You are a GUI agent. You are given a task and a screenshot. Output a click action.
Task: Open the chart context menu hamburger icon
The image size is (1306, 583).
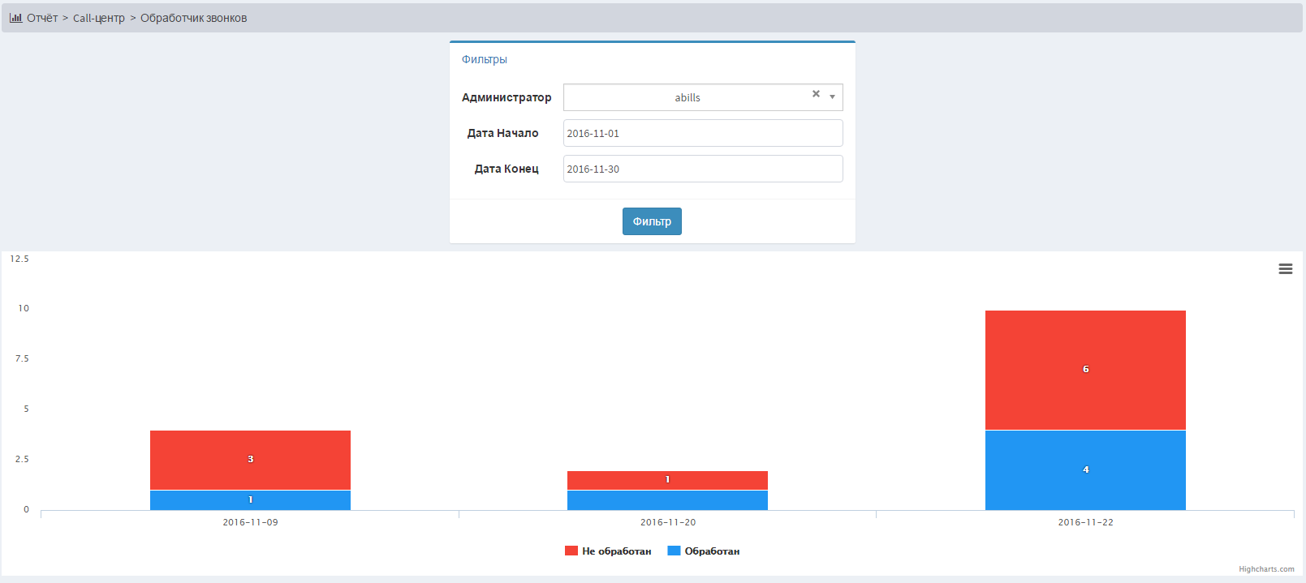click(1285, 269)
